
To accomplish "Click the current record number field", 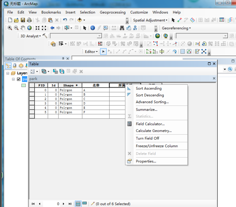I will (x=51, y=204).
